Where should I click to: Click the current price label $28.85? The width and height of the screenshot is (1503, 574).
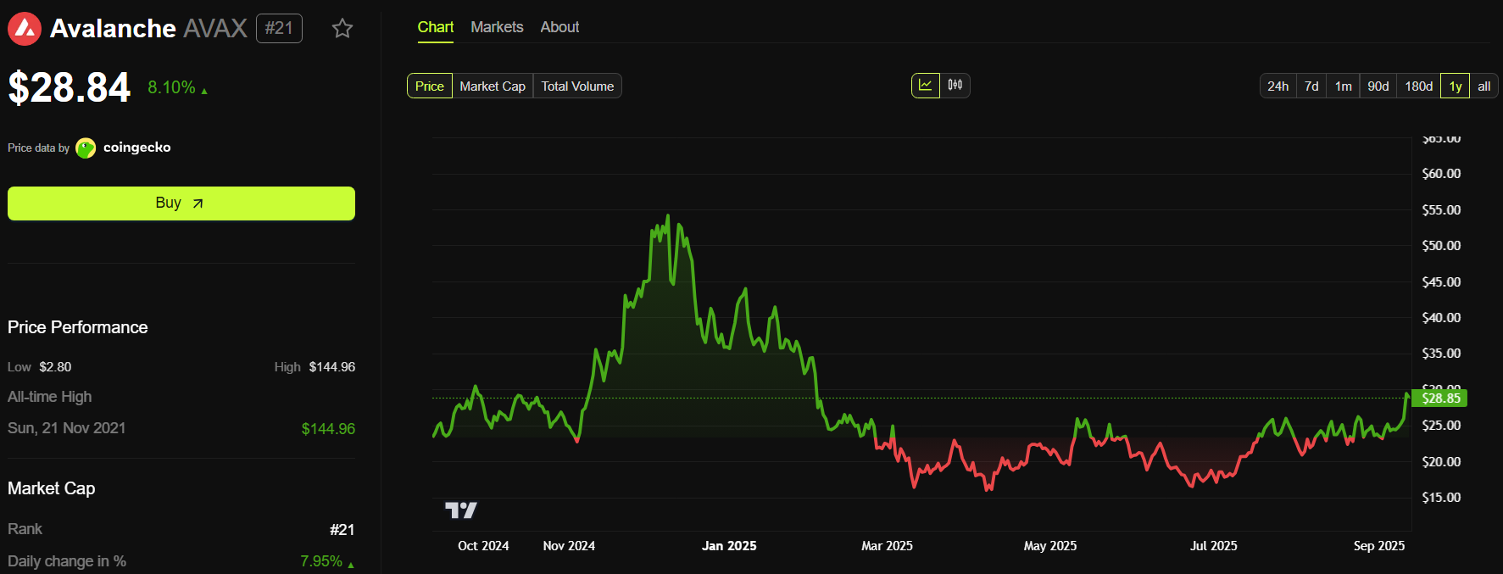tap(1440, 398)
